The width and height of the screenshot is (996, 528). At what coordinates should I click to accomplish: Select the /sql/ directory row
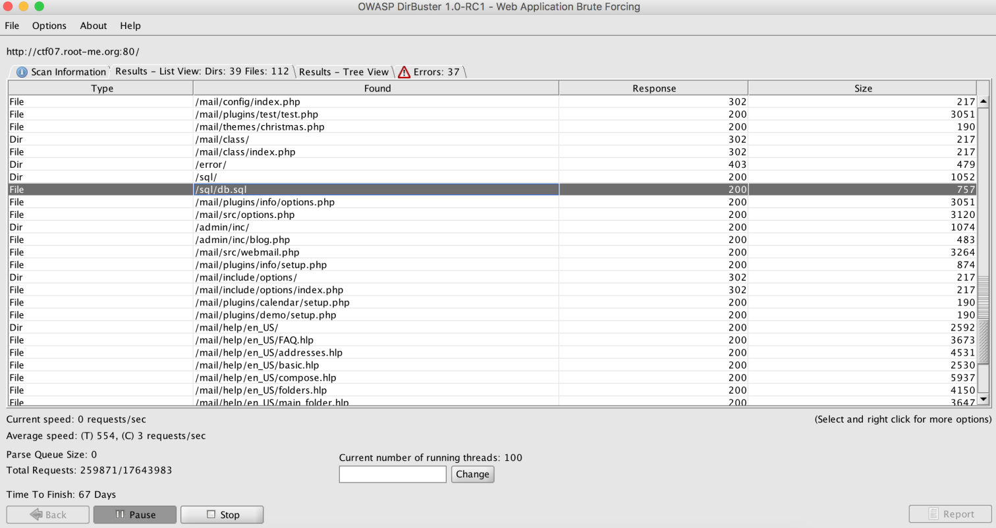point(492,177)
